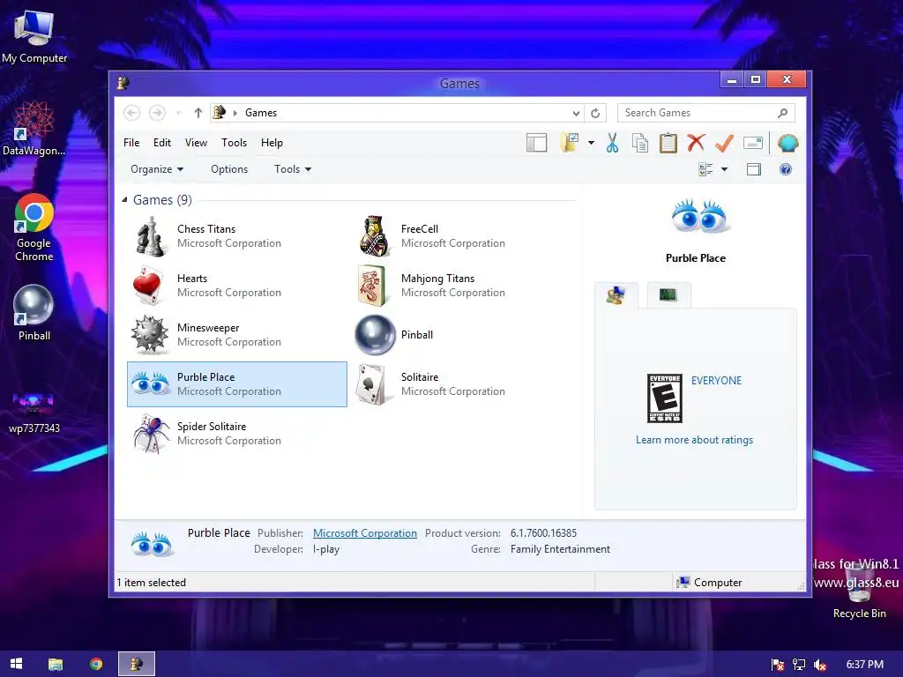This screenshot has height=677, width=903.
Task: Select the DataWagon desktop shortcut
Action: tap(34, 128)
